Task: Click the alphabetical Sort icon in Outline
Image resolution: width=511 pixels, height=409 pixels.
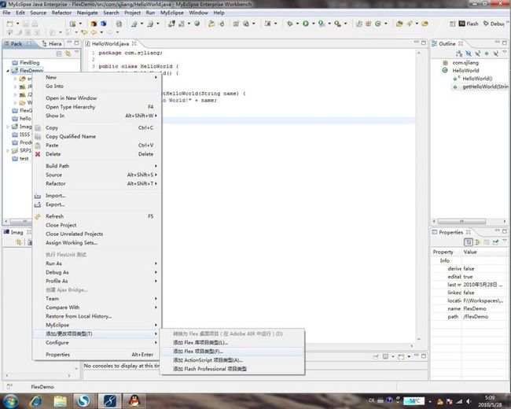Action: click(x=459, y=53)
